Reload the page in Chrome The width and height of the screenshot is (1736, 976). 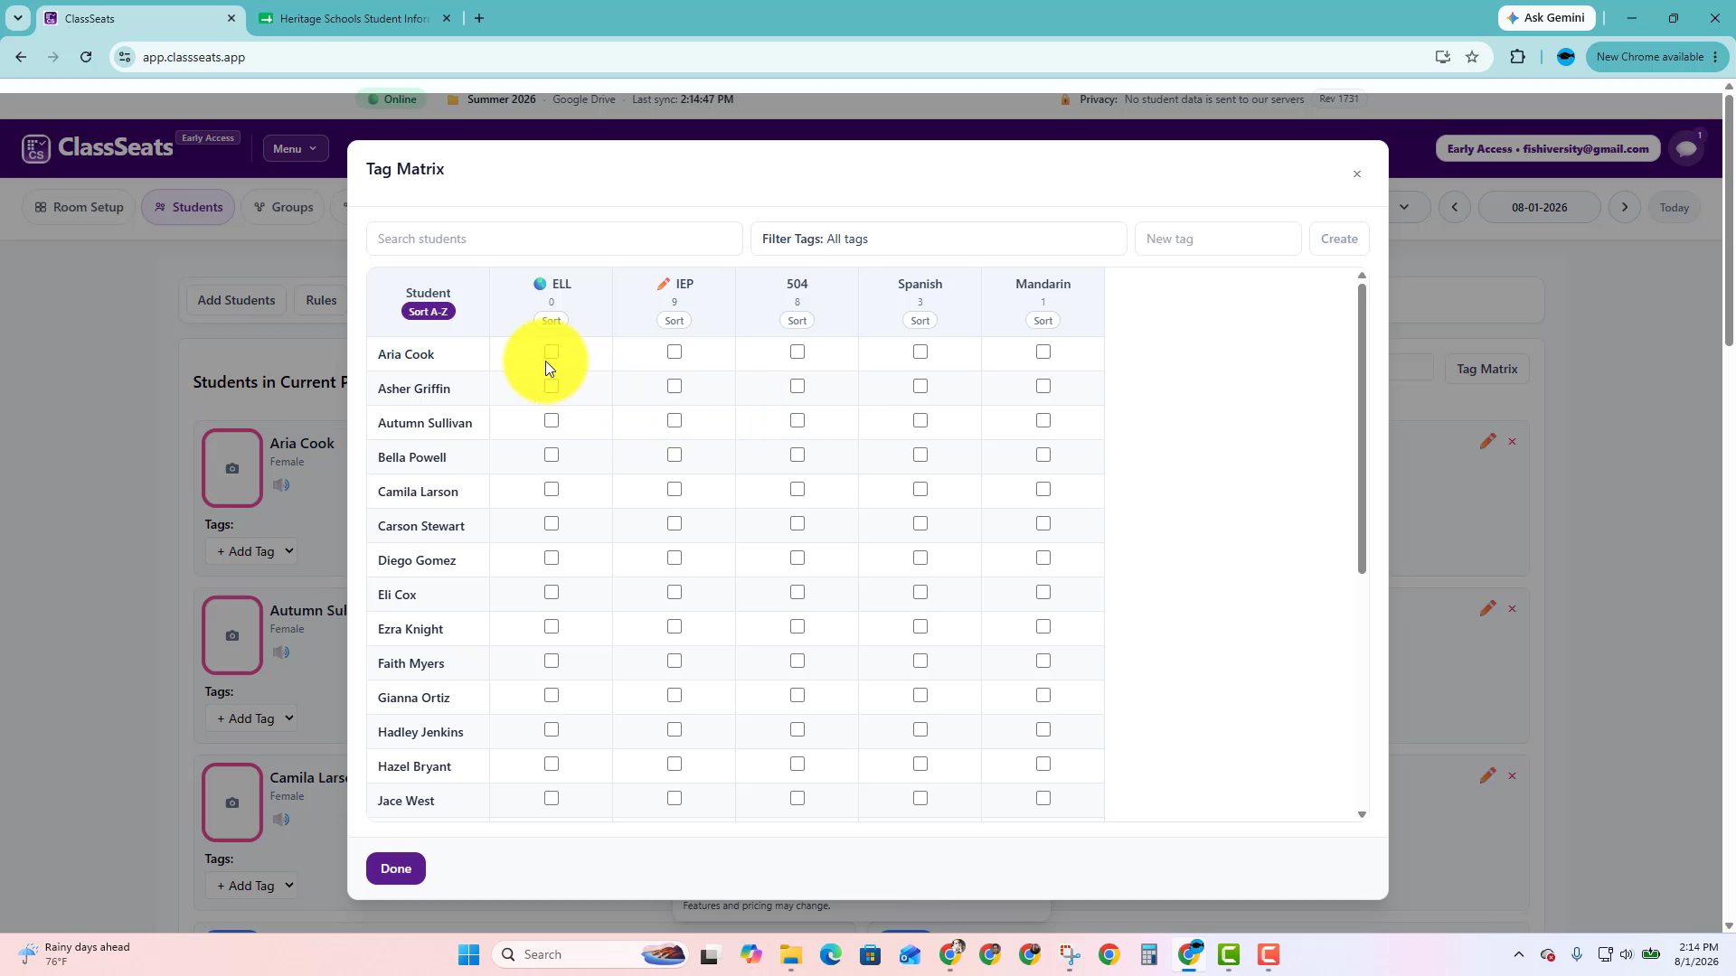[x=86, y=57]
